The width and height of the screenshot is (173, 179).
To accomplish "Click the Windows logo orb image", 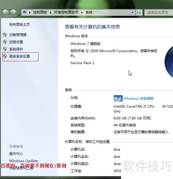I will point(169,62).
